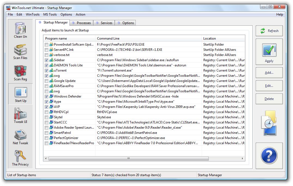Viewport: 293px width, 186px height.
Task: Click the Skytel row program icon
Action: pyautogui.click(x=52, y=117)
